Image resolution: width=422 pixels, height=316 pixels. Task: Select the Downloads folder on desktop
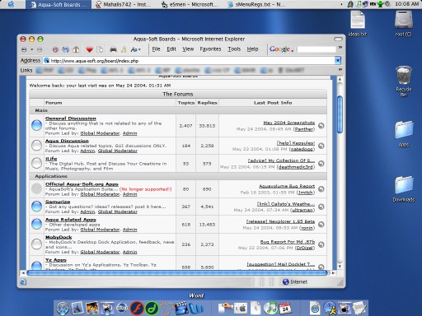click(x=404, y=185)
